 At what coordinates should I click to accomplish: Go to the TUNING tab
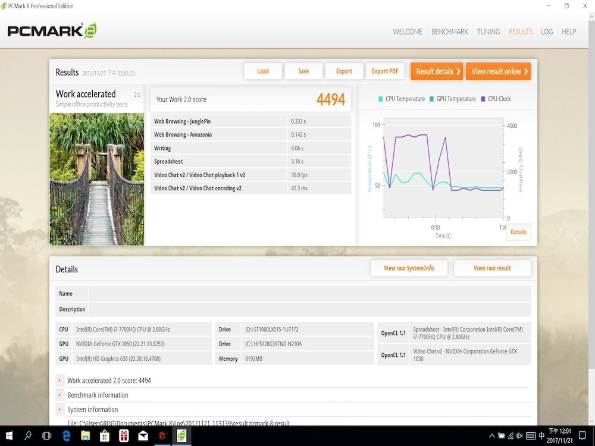coord(488,32)
